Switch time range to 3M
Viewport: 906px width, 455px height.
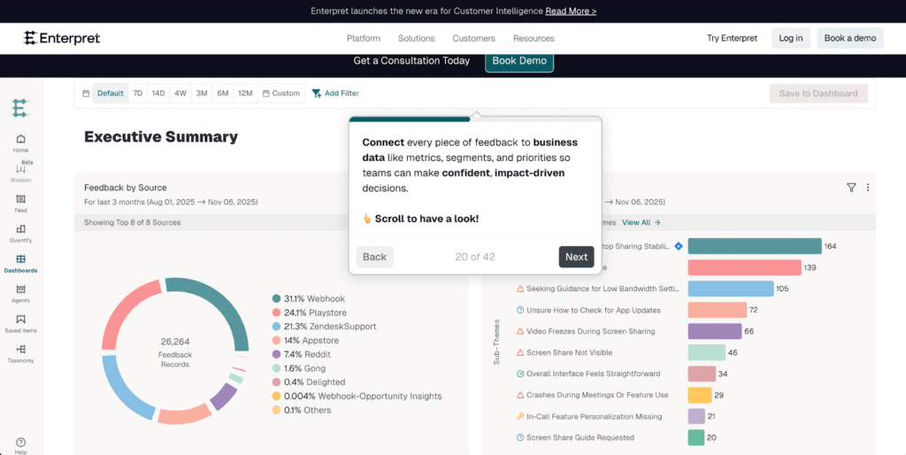pyautogui.click(x=202, y=93)
